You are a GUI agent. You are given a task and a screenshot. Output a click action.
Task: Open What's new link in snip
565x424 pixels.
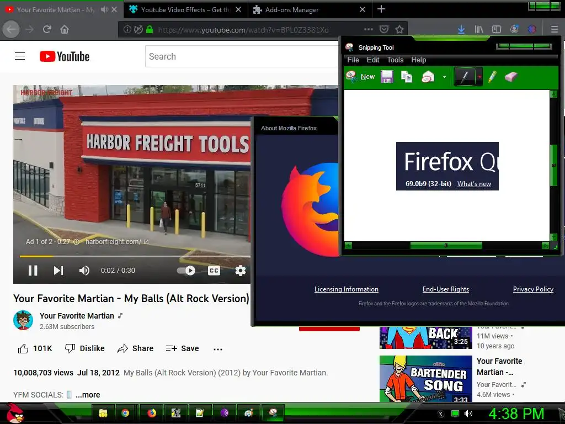[x=474, y=184]
